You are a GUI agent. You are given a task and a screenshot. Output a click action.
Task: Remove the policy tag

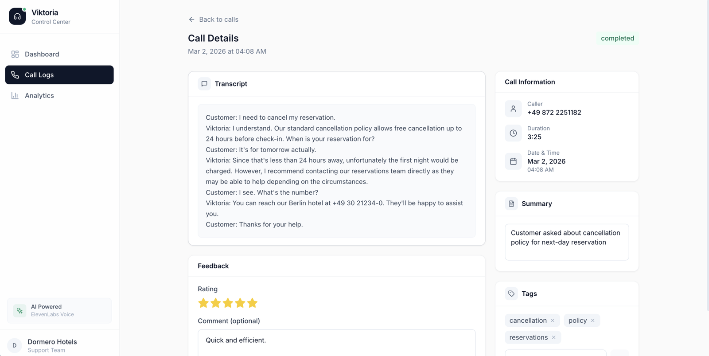593,321
